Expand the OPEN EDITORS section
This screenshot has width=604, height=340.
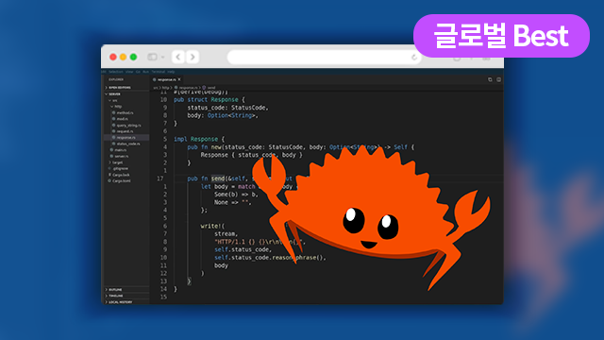tap(120, 88)
